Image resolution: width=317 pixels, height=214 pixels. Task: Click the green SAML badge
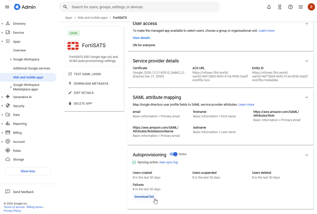(x=74, y=33)
